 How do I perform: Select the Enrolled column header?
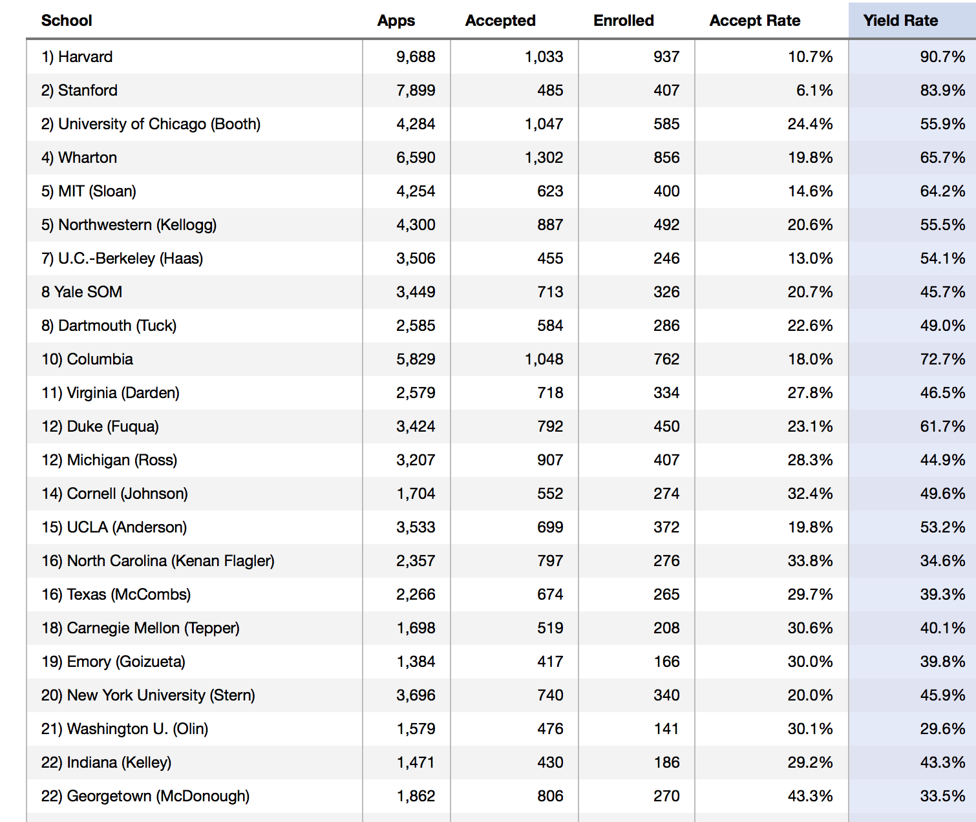point(624,21)
